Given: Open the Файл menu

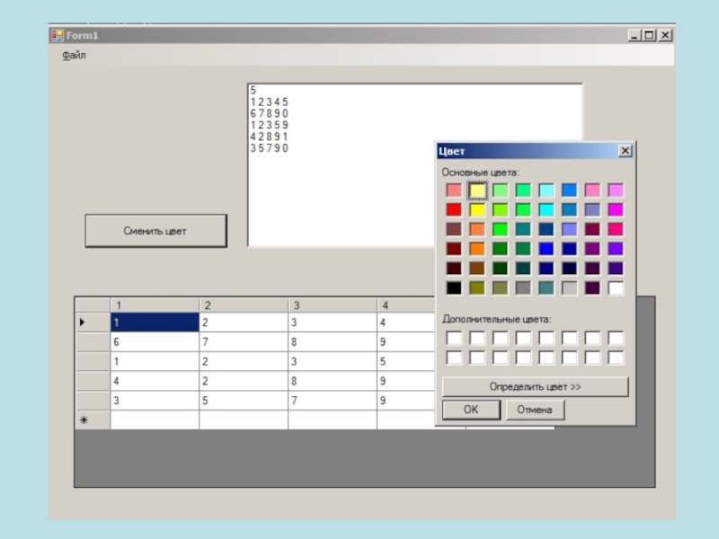Looking at the screenshot, I should point(74,56).
